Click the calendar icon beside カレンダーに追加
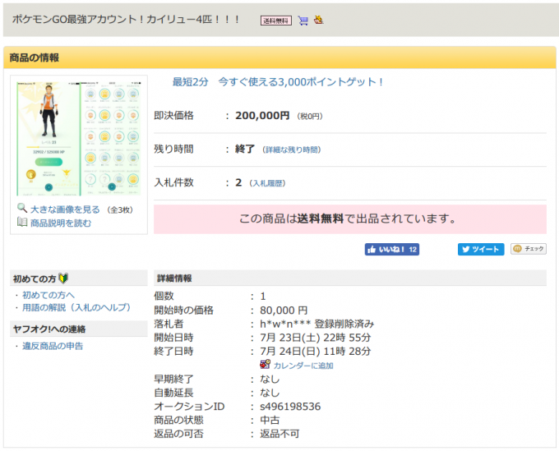The width and height of the screenshot is (559, 451). [x=265, y=365]
